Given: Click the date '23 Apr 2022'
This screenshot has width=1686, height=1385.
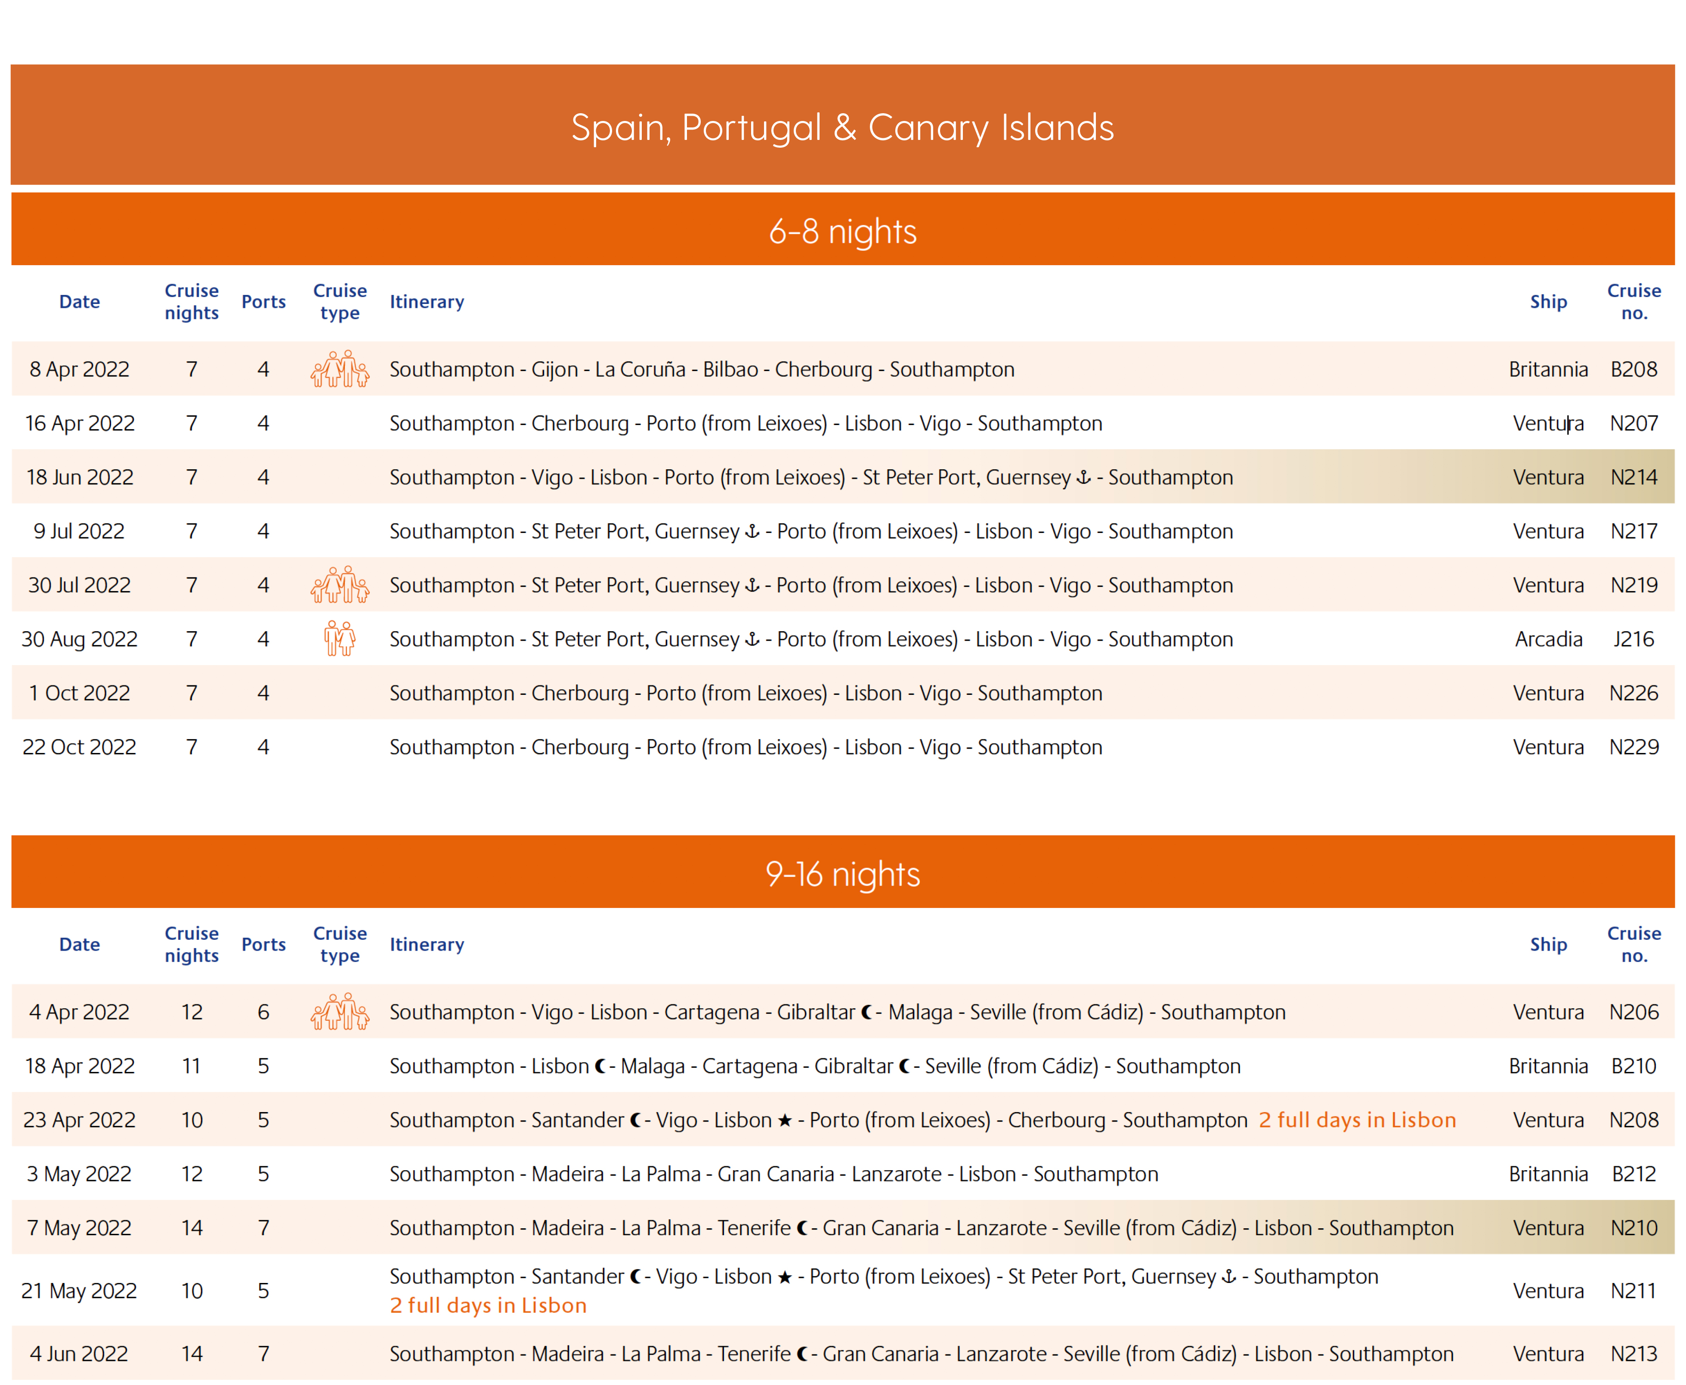Looking at the screenshot, I should tap(79, 1120).
